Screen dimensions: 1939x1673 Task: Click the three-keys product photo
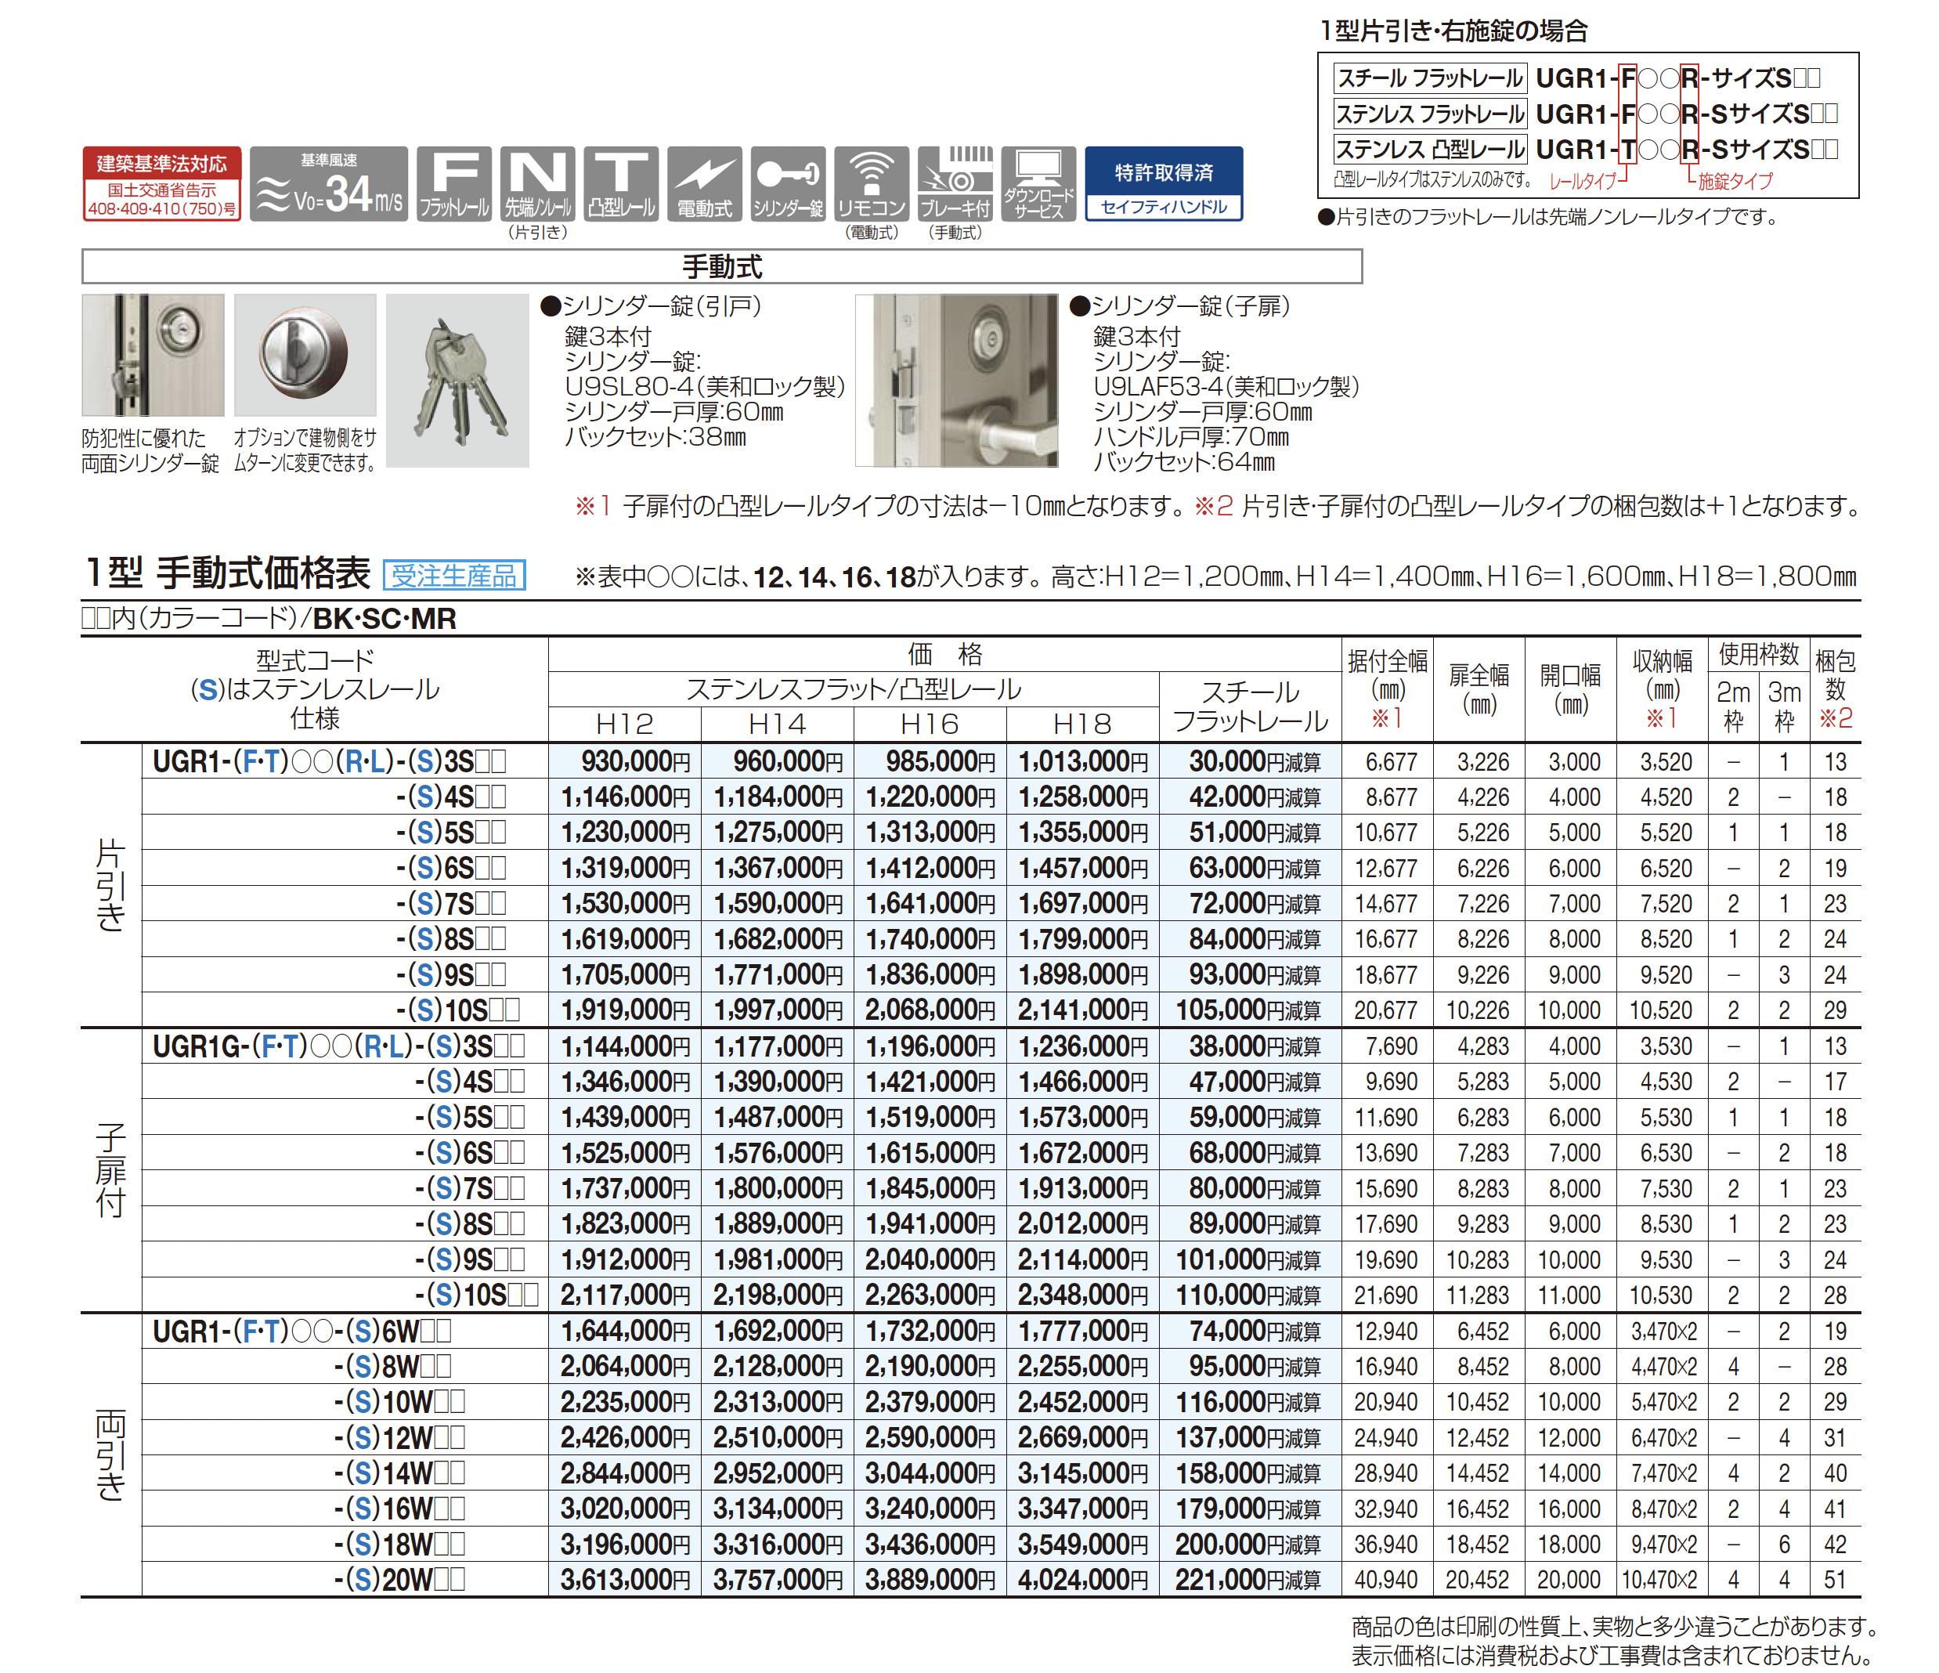click(457, 381)
